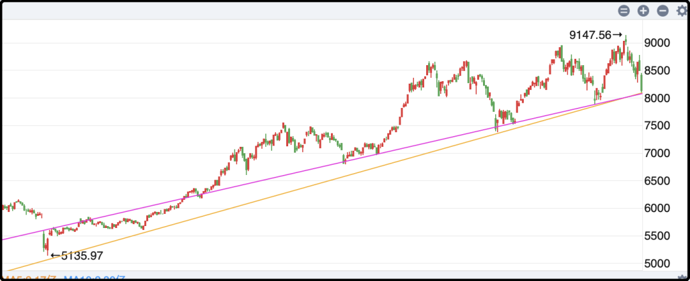This screenshot has height=281, width=690.
Task: Click the 5000 price axis label
Action: point(657,264)
